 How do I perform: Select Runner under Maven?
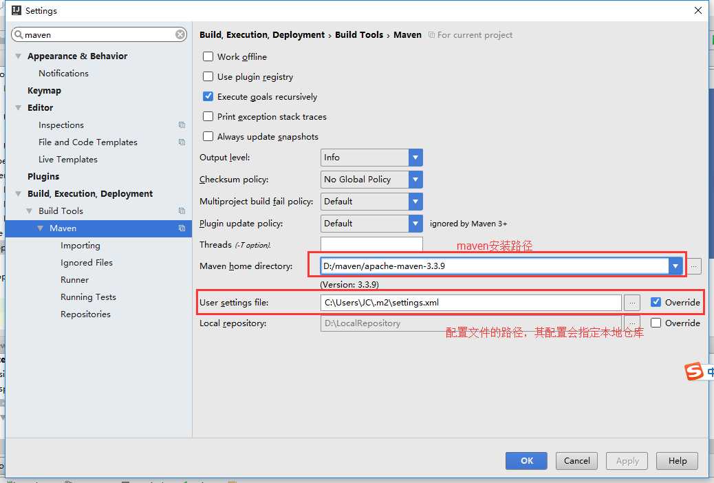75,280
